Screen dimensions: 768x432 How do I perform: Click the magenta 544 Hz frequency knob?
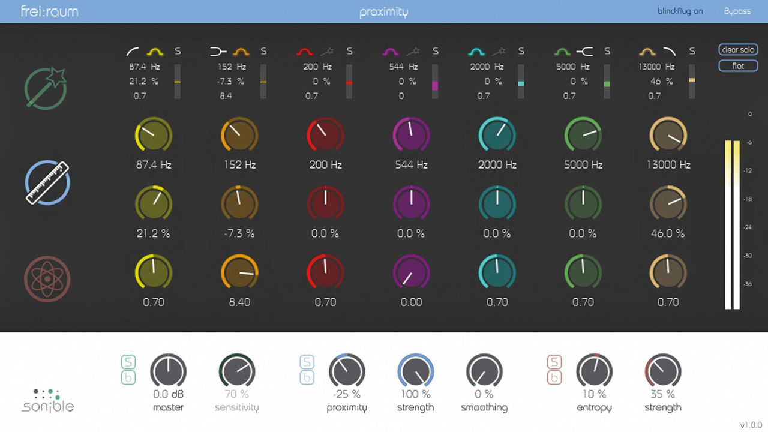click(411, 136)
